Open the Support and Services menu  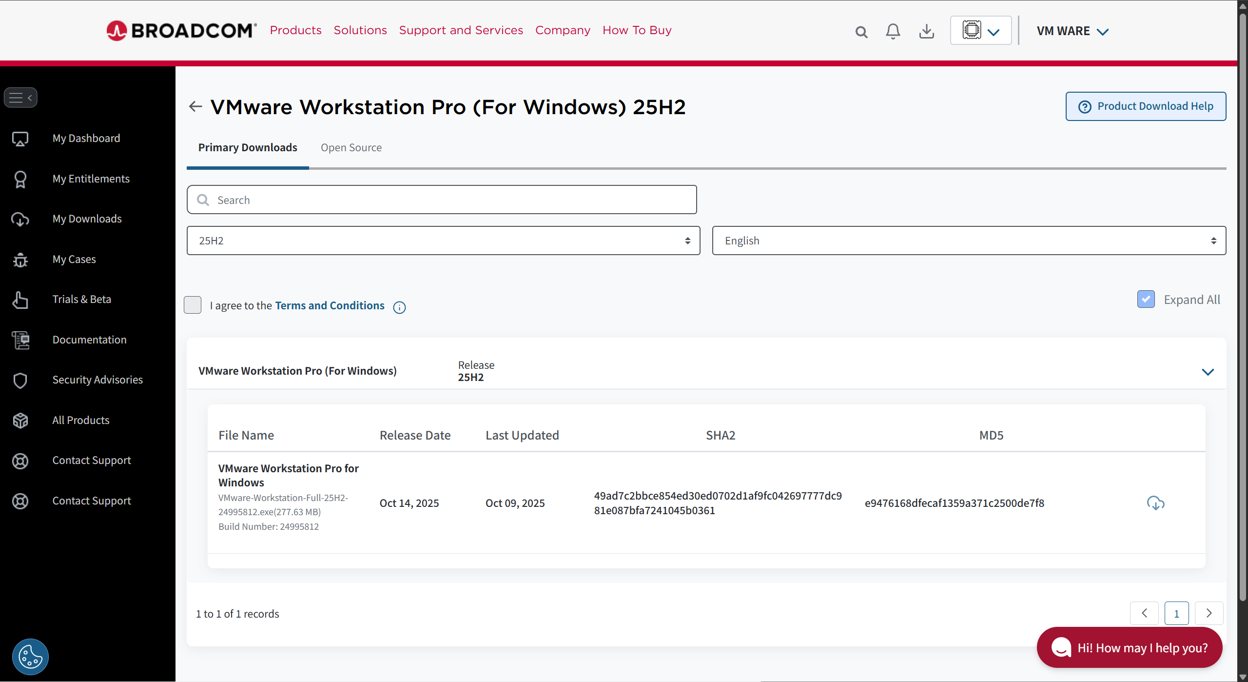(x=461, y=30)
